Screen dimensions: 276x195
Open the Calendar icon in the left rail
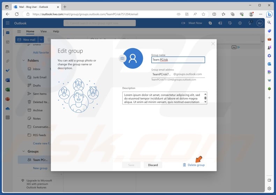pos(8,42)
